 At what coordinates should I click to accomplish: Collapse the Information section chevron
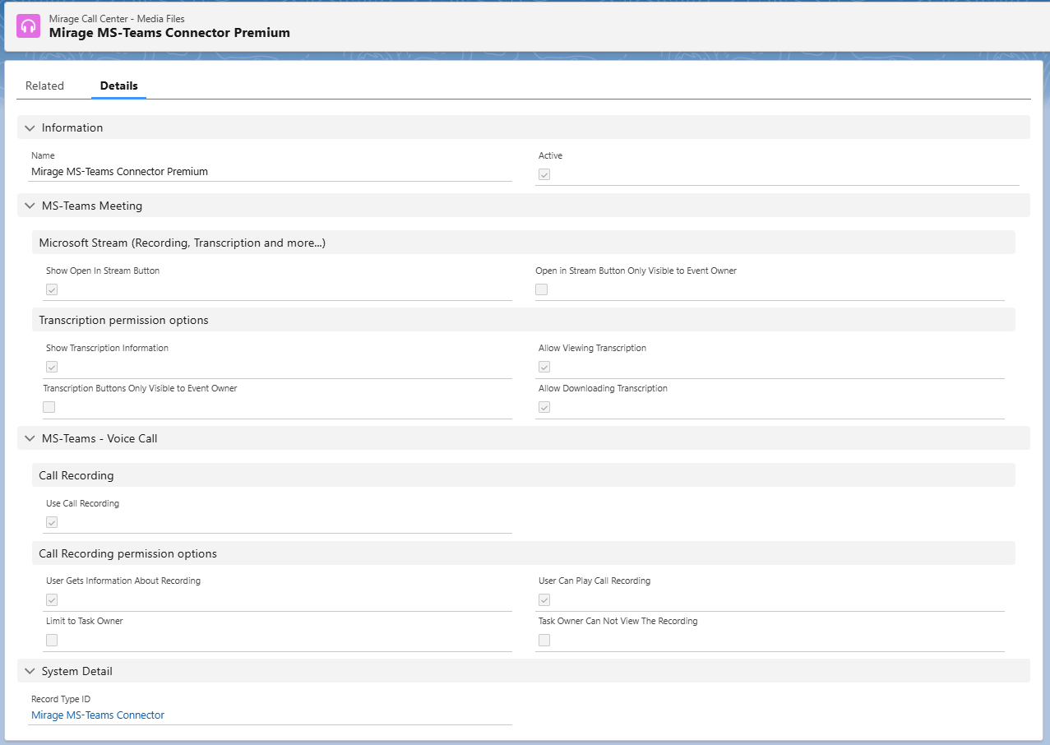(30, 127)
